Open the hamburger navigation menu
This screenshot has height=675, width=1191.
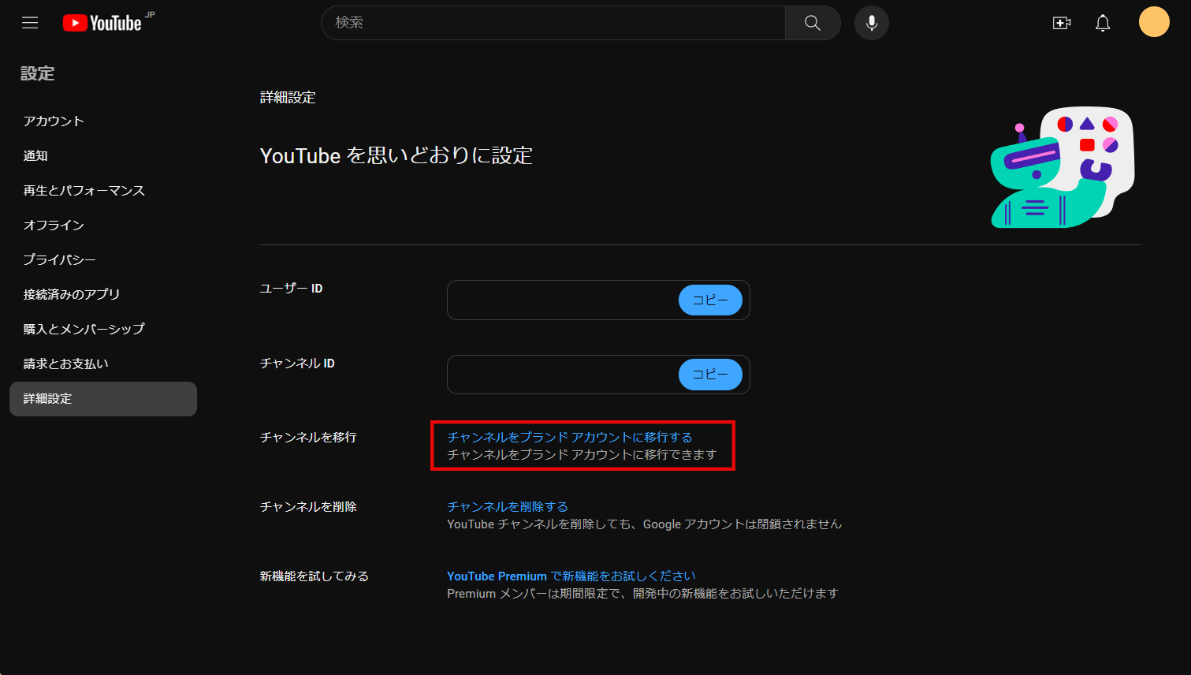coord(30,22)
